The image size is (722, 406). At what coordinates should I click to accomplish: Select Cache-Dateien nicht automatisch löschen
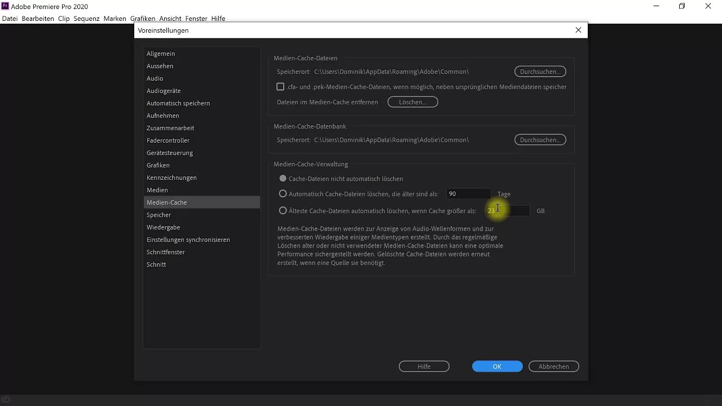[283, 178]
